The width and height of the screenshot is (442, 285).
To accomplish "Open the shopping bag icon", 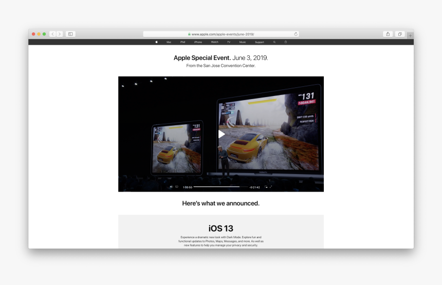I will point(286,42).
